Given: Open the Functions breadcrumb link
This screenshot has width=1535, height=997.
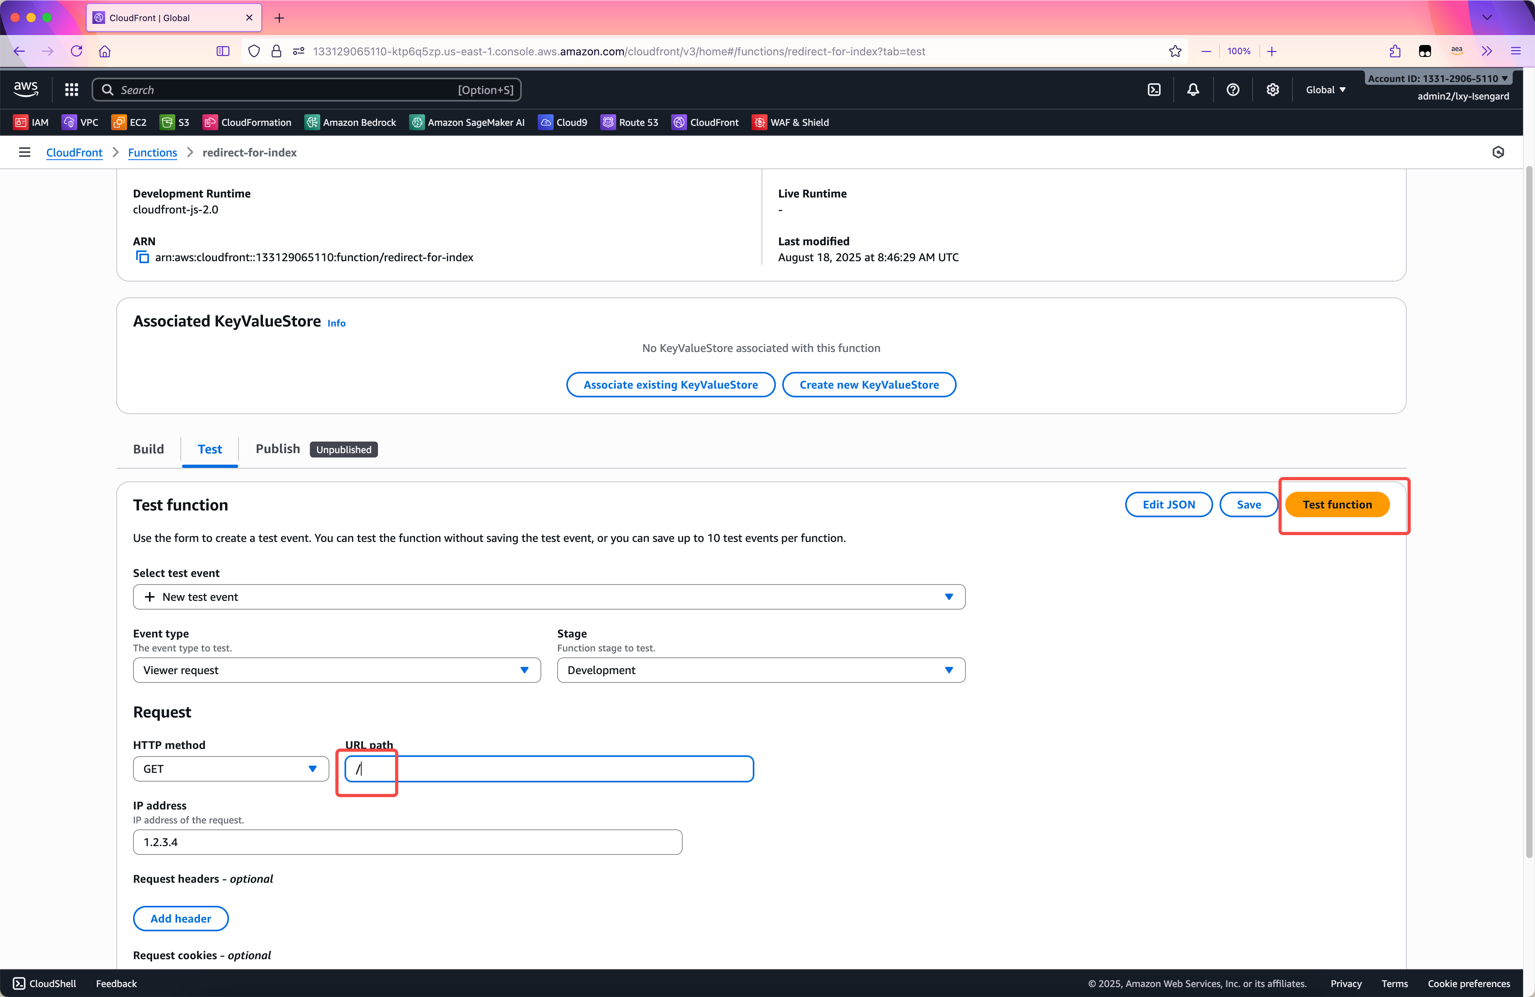Looking at the screenshot, I should pyautogui.click(x=152, y=152).
